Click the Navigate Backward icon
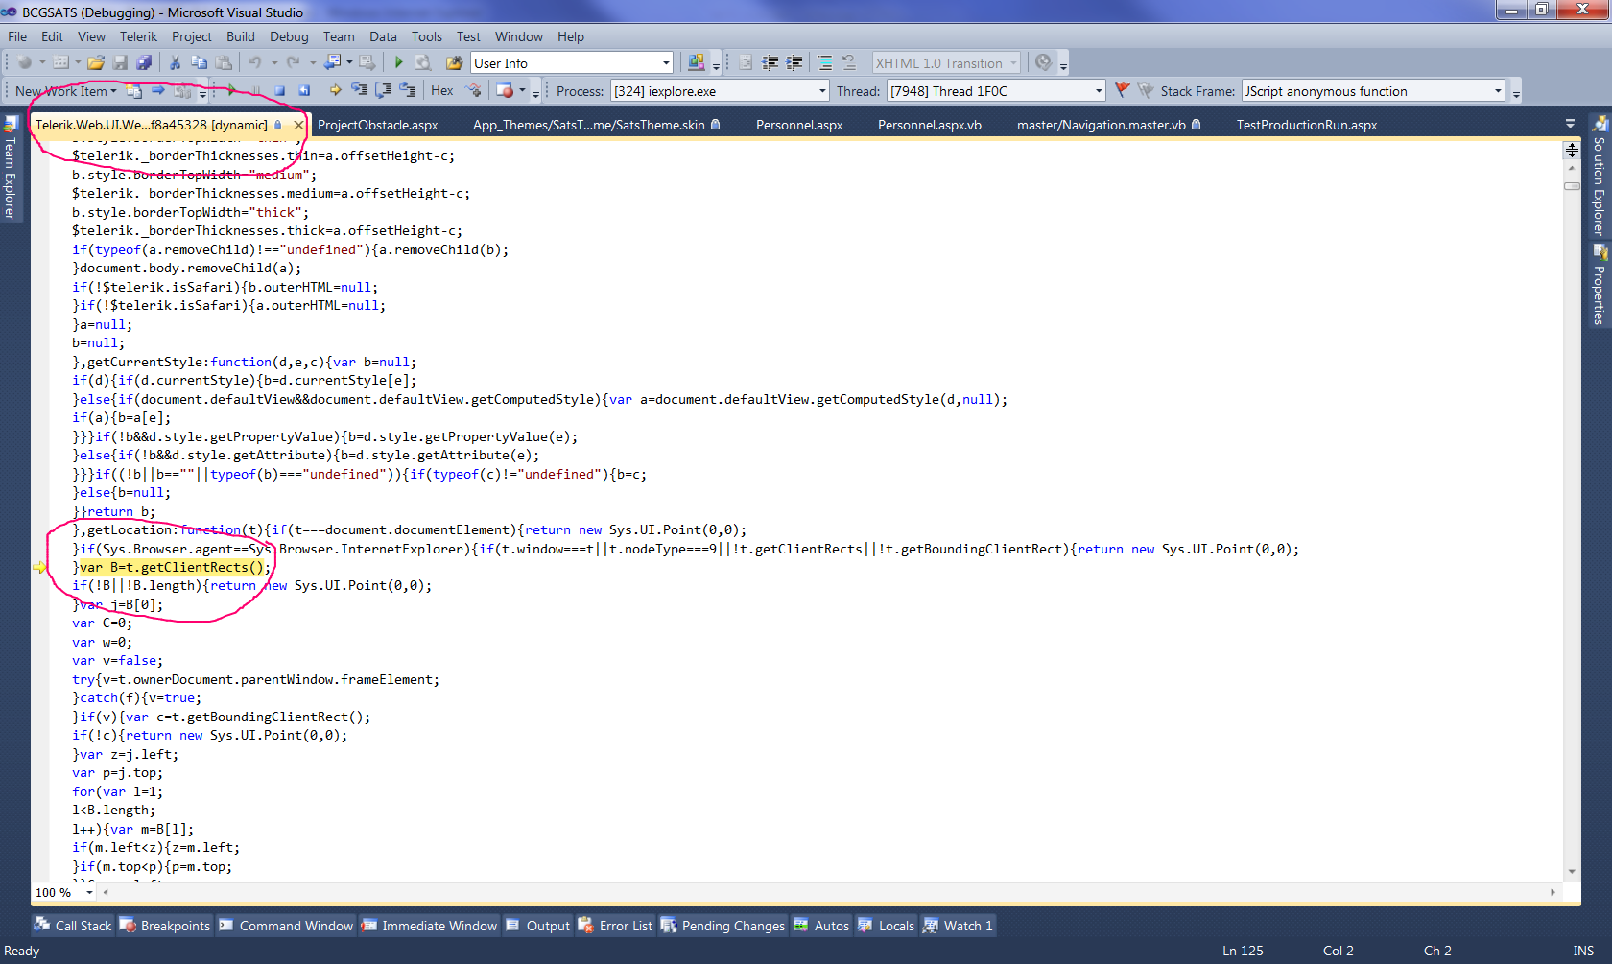This screenshot has width=1612, height=964. point(333,62)
